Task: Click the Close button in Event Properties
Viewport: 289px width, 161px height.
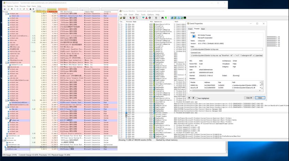Action: tap(260, 98)
